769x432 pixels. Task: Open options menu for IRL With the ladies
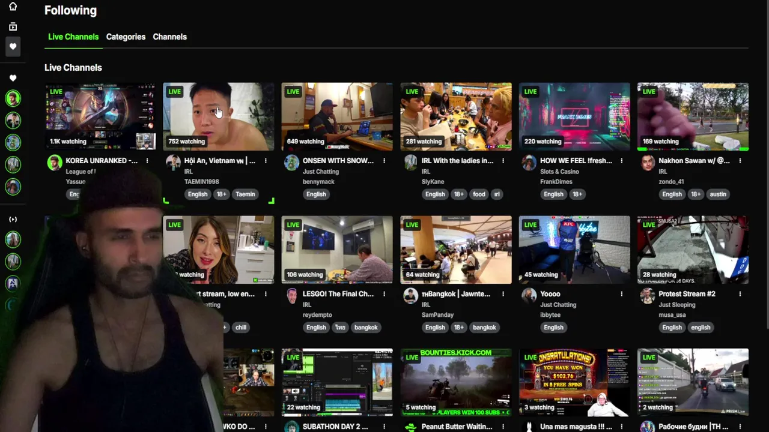[x=503, y=161]
